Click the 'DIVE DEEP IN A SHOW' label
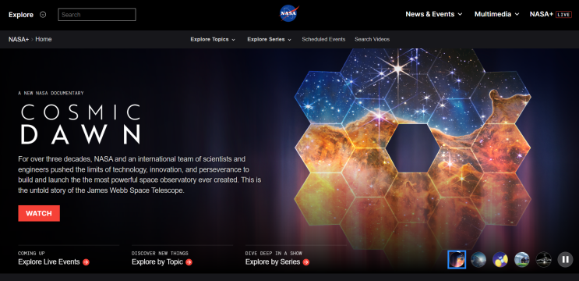The height and width of the screenshot is (281, 579). click(x=274, y=253)
